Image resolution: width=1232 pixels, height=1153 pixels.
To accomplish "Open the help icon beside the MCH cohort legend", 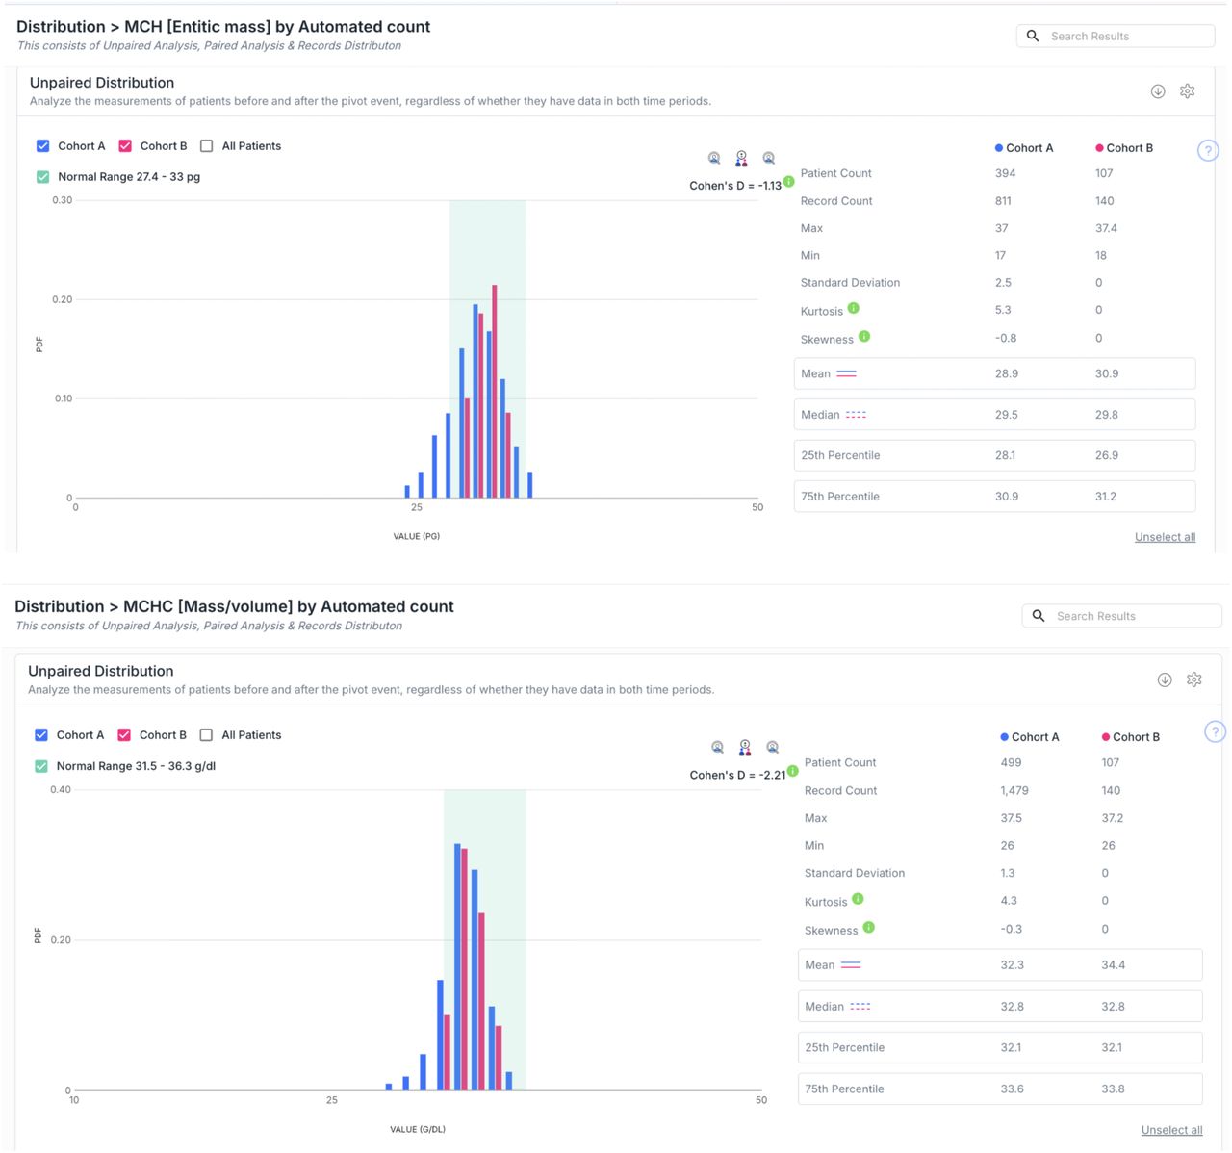I will pyautogui.click(x=1208, y=151).
